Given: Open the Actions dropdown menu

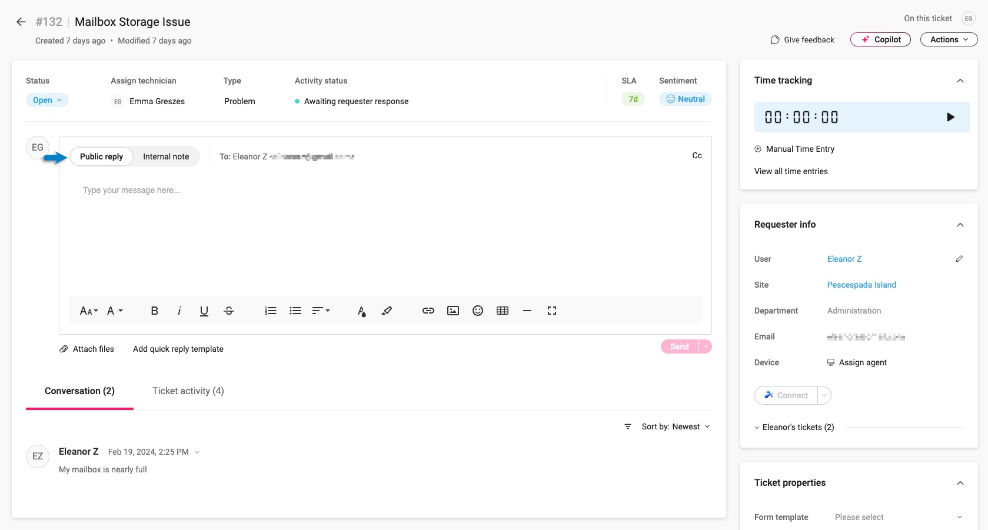Looking at the screenshot, I should 949,39.
